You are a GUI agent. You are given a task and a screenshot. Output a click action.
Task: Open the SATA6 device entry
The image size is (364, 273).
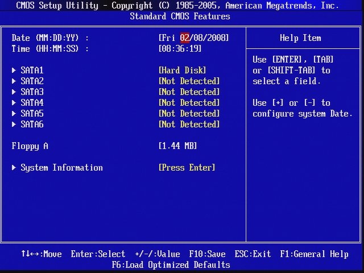click(32, 125)
